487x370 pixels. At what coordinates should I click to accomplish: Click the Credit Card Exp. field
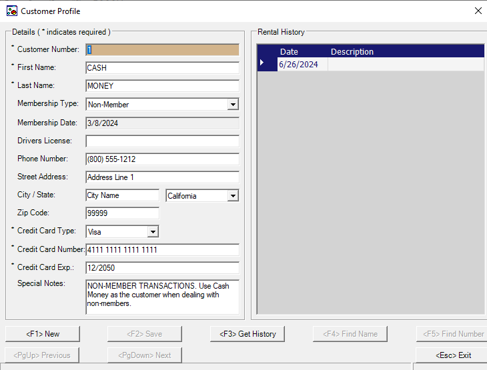[x=162, y=267]
